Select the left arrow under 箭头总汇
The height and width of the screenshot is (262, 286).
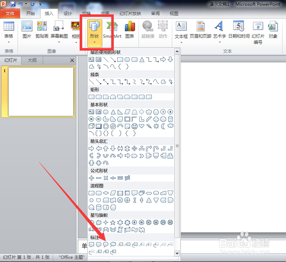click(99, 149)
